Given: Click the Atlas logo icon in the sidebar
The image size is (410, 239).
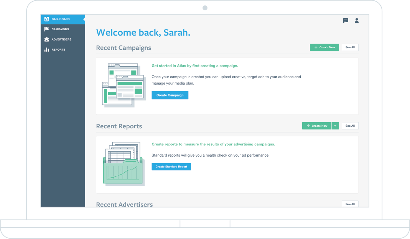Looking at the screenshot, I should point(46,19).
